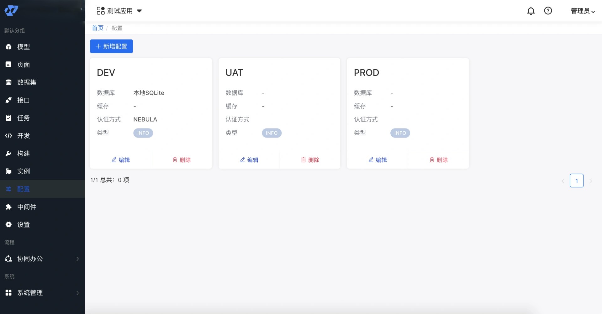
Task: Click the 设置 gear icon
Action: pos(8,225)
